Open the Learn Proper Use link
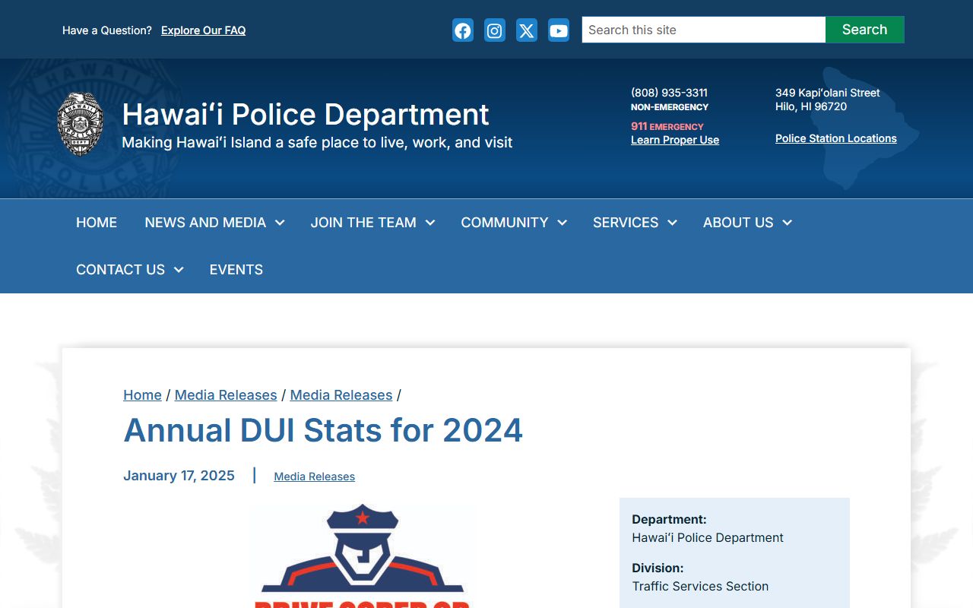This screenshot has height=608, width=973. pyautogui.click(x=675, y=140)
